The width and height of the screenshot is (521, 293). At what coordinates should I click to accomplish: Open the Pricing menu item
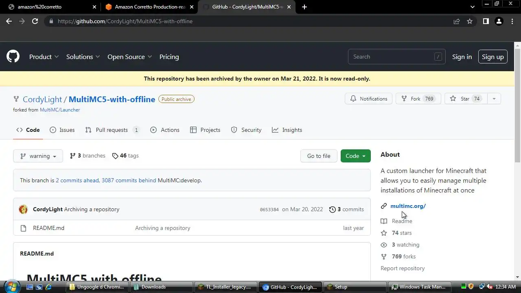click(x=169, y=57)
